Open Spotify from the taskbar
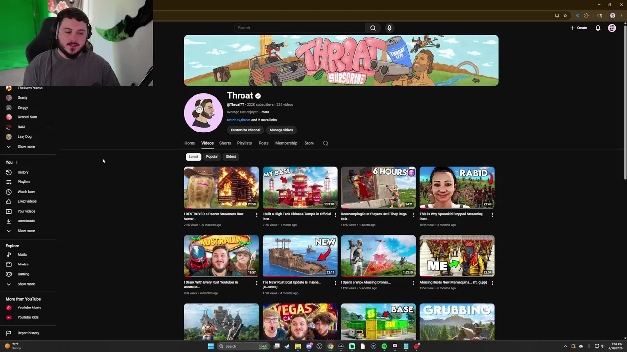 384,346
